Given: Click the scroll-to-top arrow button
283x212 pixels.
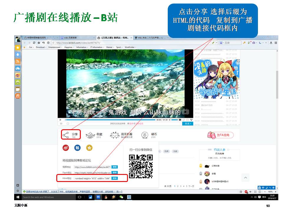Looking at the screenshot, I should click(246, 178).
